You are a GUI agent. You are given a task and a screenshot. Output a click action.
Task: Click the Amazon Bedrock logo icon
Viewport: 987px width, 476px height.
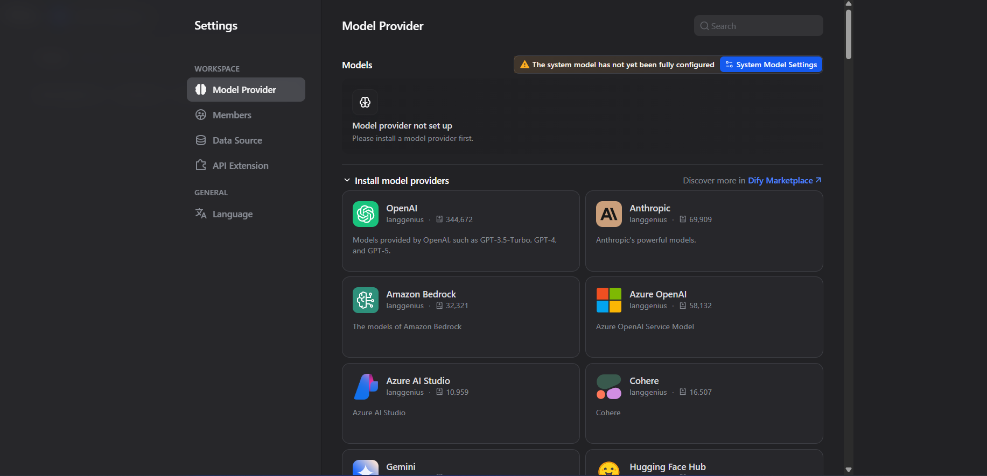[365, 300]
